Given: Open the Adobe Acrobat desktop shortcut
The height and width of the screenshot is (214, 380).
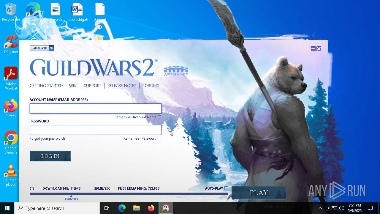Looking at the screenshot, I should (11, 78).
